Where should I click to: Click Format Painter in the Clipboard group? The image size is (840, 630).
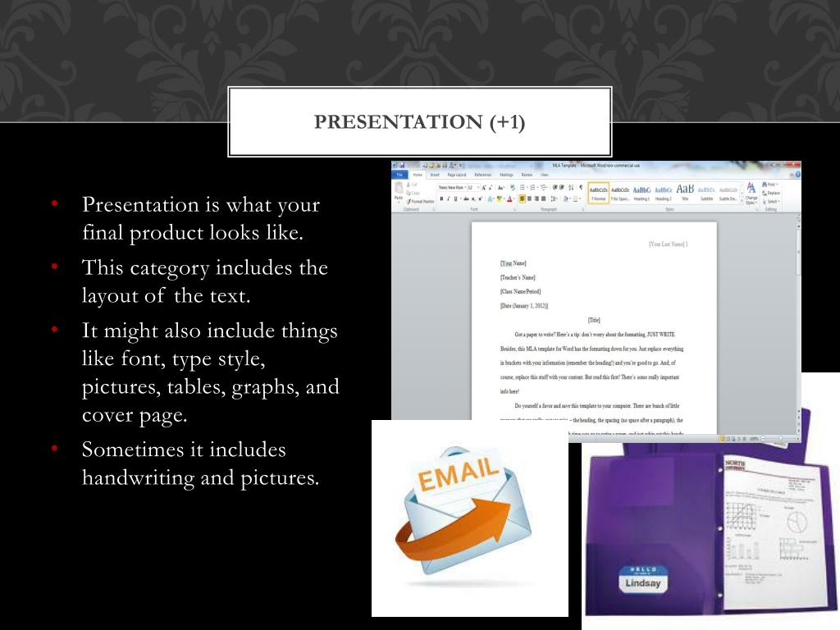click(421, 202)
